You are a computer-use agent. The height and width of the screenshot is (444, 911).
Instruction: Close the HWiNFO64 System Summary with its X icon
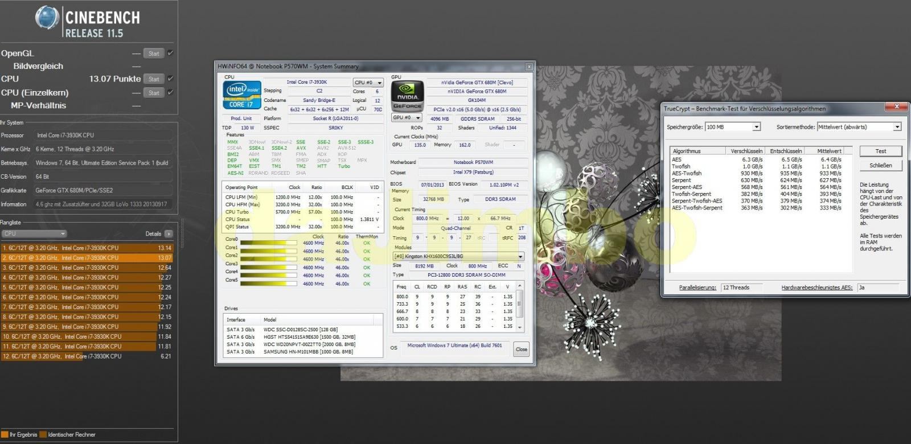pyautogui.click(x=528, y=67)
